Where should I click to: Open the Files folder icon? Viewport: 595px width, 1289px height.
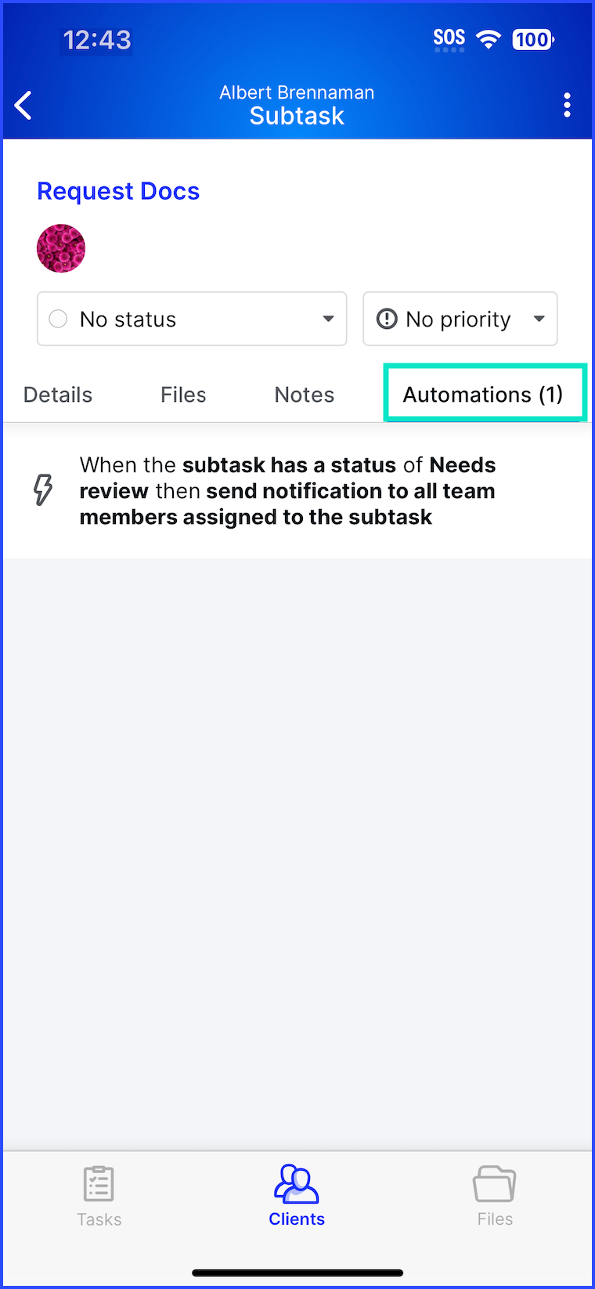click(494, 1183)
